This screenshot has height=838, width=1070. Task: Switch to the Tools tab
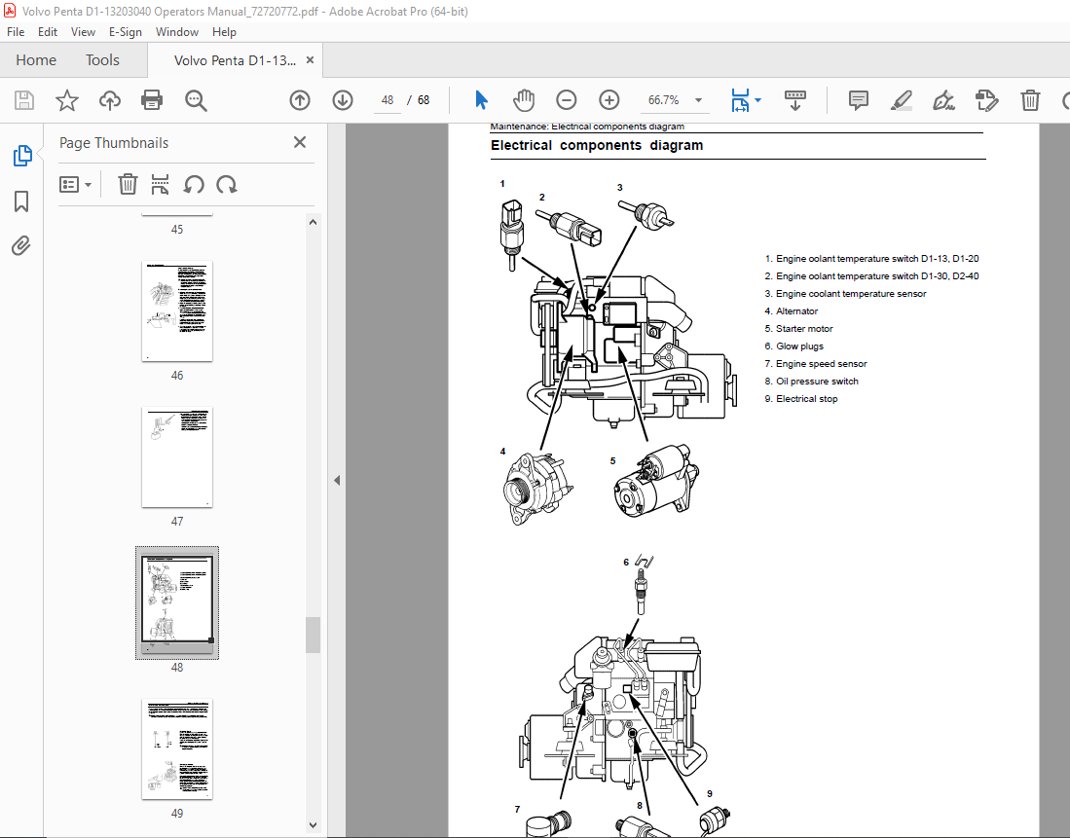click(x=102, y=60)
